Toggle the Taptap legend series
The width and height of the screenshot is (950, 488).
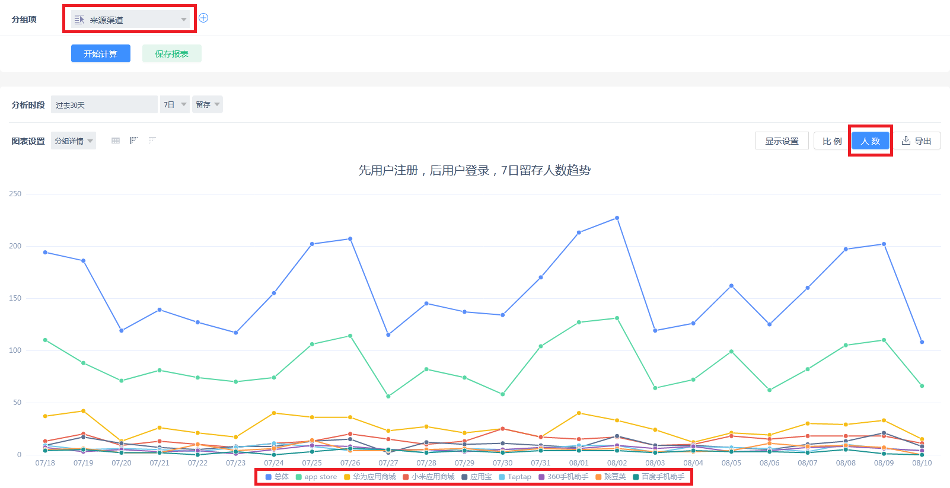[515, 477]
